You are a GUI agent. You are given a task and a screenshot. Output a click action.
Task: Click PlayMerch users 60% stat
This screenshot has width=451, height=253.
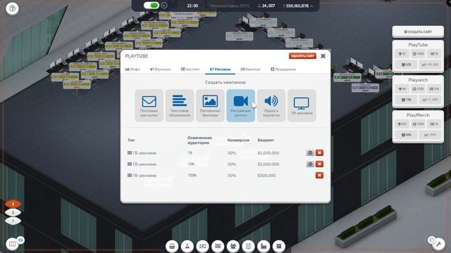click(x=406, y=135)
